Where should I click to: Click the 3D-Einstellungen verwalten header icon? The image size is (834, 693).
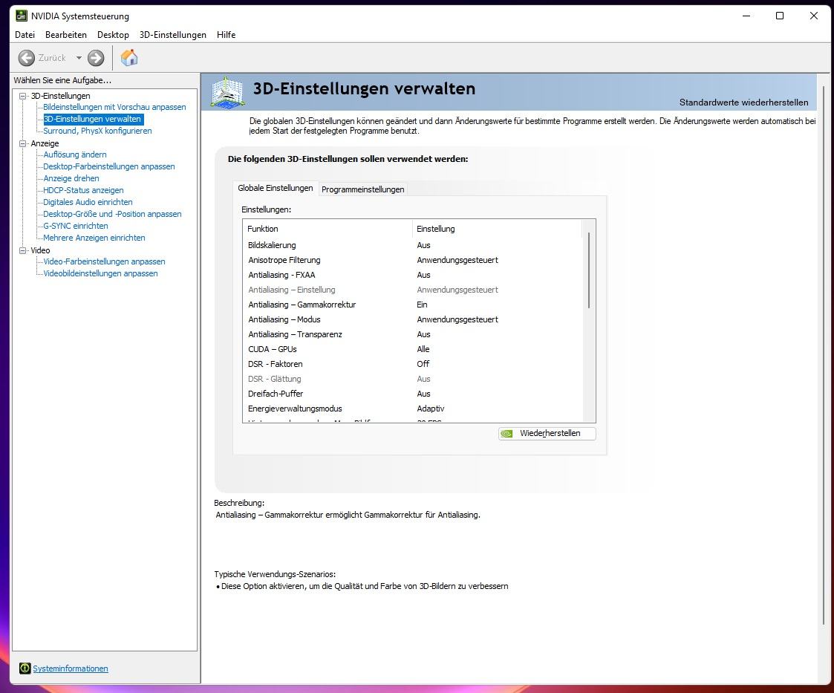(228, 92)
